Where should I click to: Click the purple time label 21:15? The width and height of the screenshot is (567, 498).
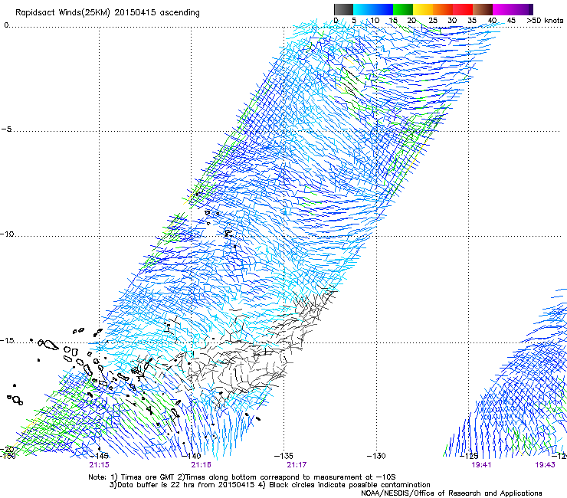click(x=99, y=465)
